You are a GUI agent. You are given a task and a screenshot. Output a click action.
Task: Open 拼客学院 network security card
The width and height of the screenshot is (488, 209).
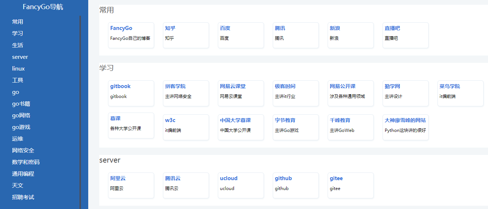point(186,93)
